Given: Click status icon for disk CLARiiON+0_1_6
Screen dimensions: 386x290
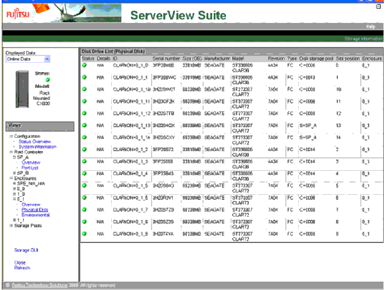Looking at the screenshot, I should (x=84, y=198).
